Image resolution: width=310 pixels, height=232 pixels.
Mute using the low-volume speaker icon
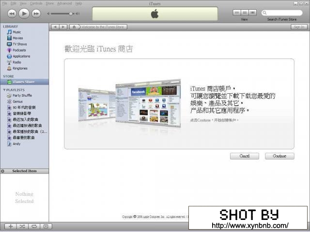(x=48, y=14)
